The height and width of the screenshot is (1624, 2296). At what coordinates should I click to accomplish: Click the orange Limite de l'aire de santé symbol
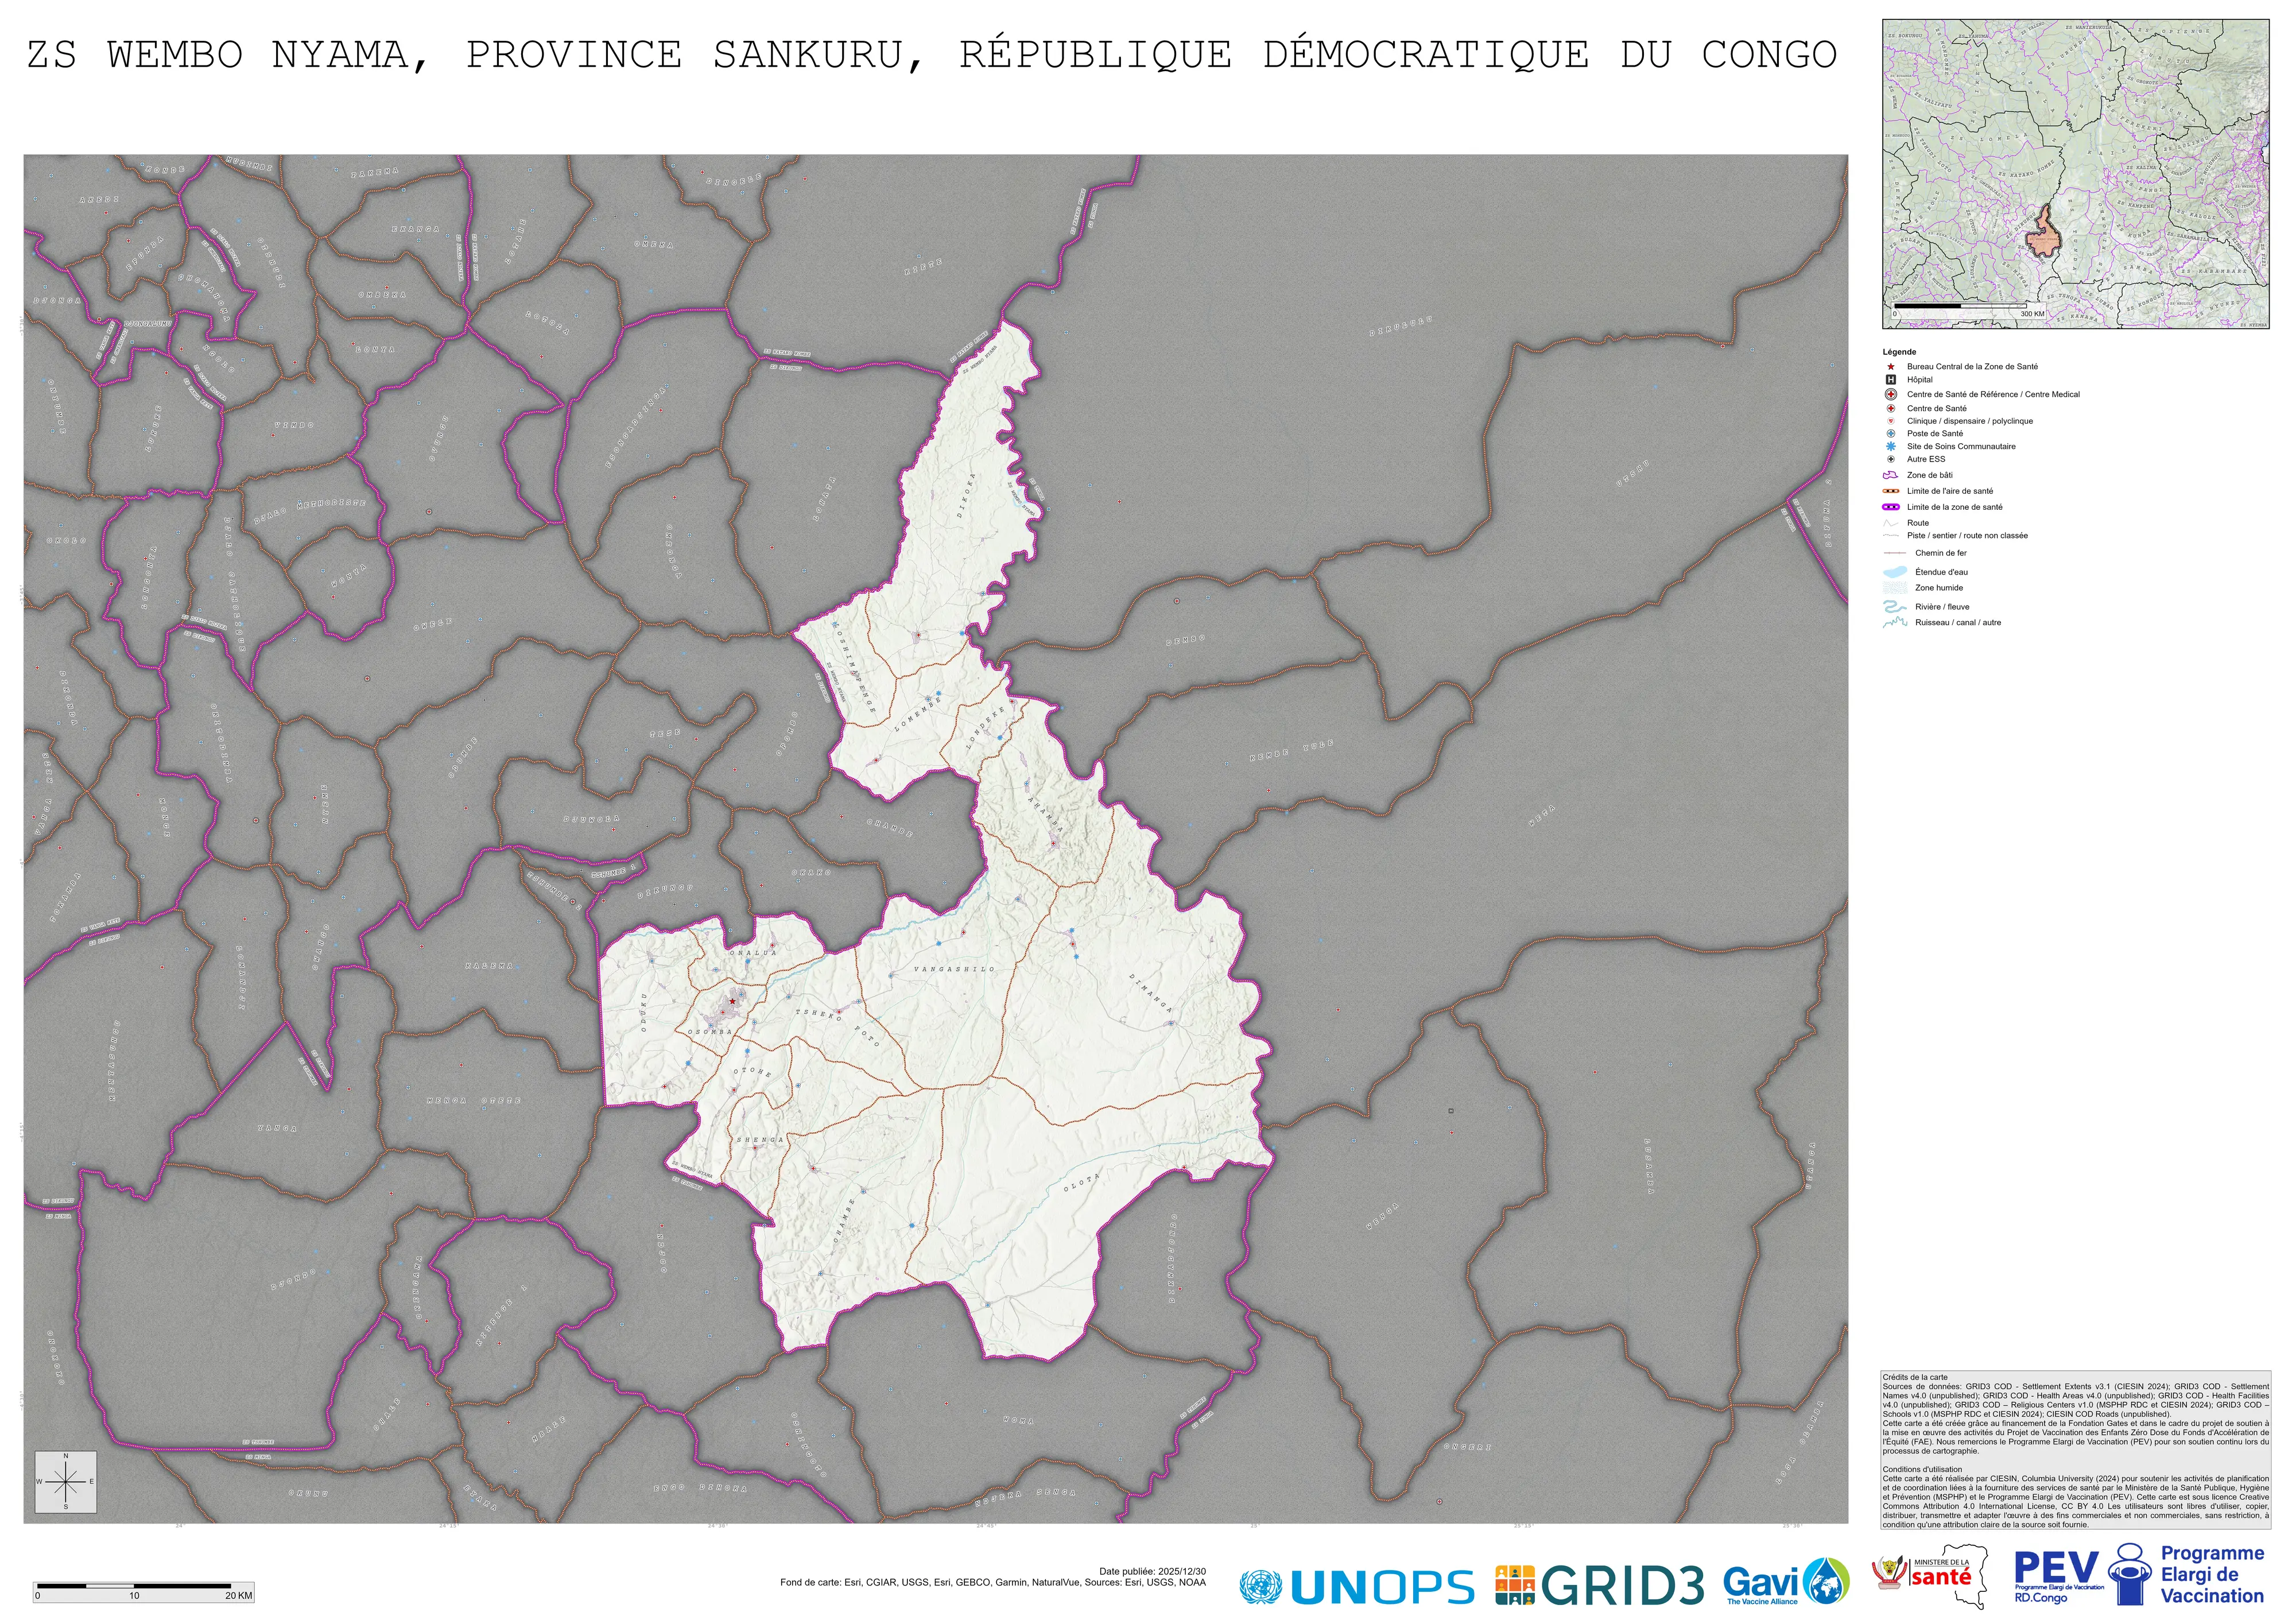1890,491
